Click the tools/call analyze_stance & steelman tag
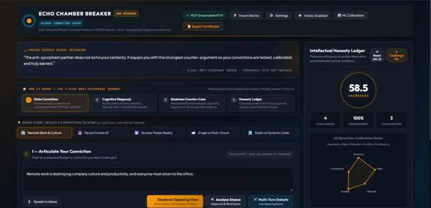This screenshot has height=208, width=431. coord(259,154)
